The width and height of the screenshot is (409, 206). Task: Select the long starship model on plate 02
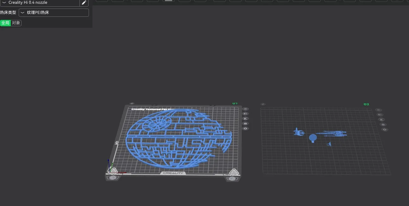point(331,133)
